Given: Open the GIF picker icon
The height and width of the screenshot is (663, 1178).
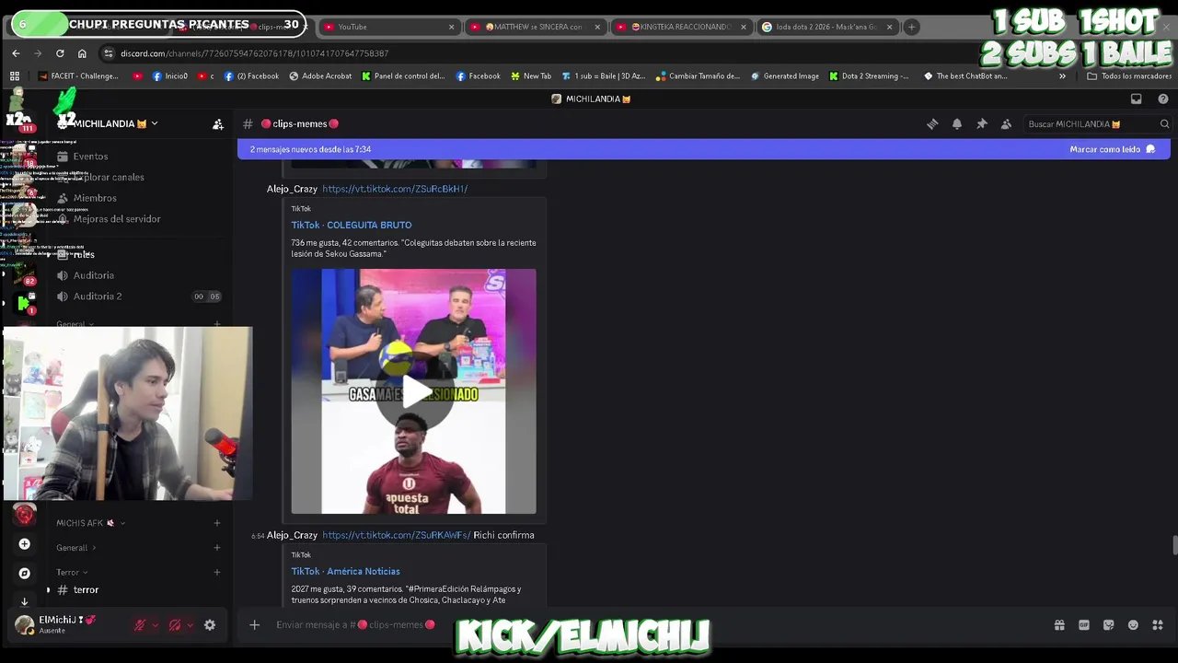Looking at the screenshot, I should (1084, 625).
